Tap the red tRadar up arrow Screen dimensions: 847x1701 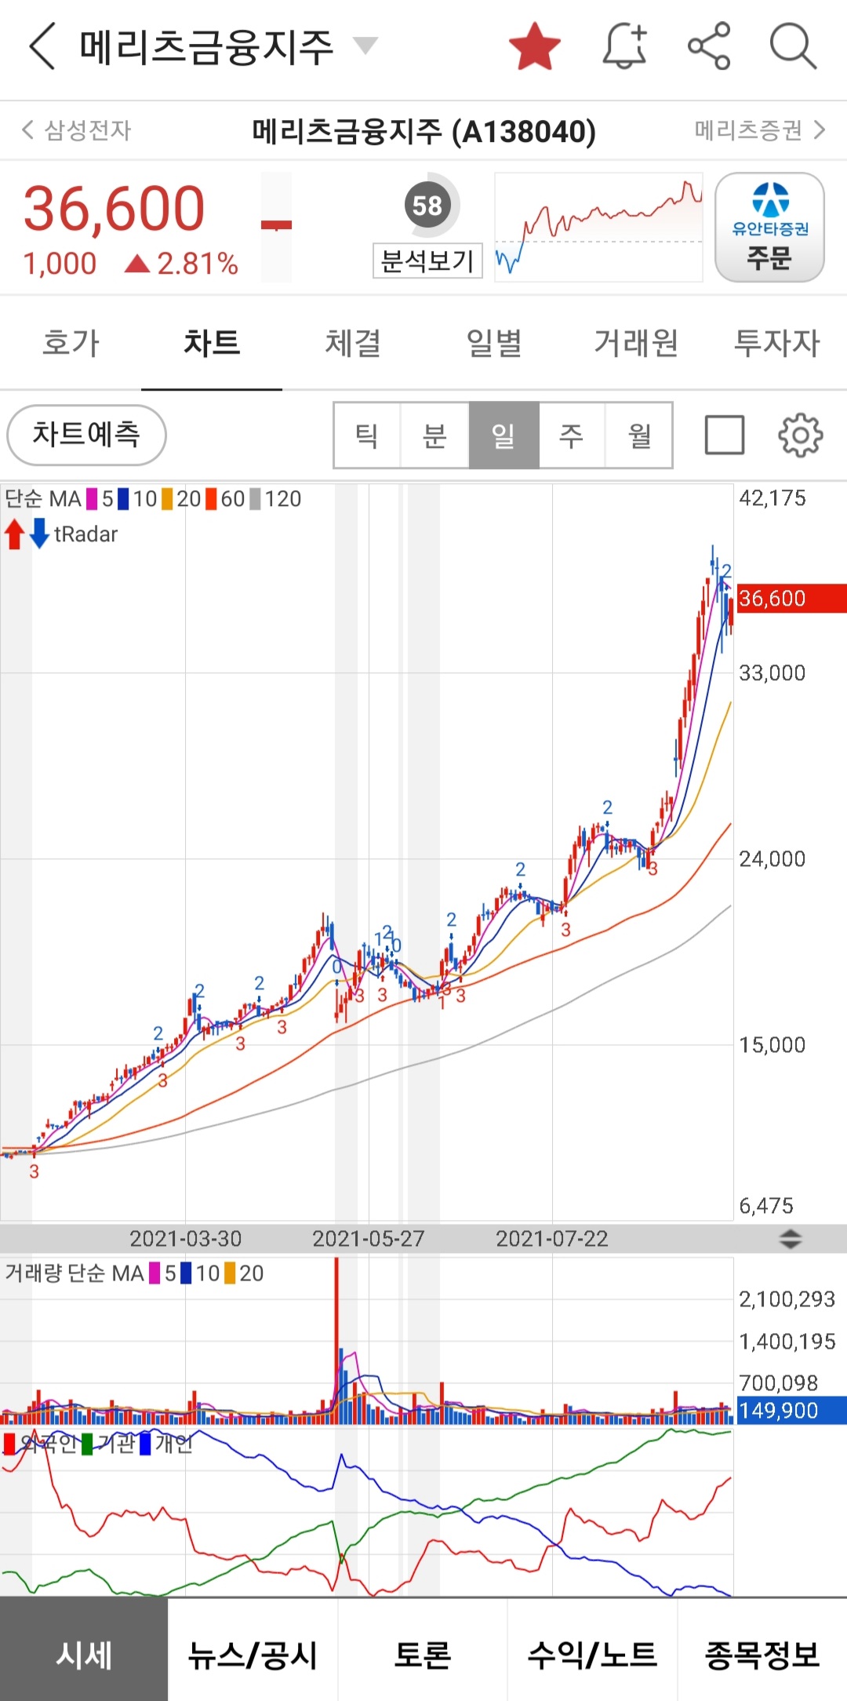click(14, 534)
